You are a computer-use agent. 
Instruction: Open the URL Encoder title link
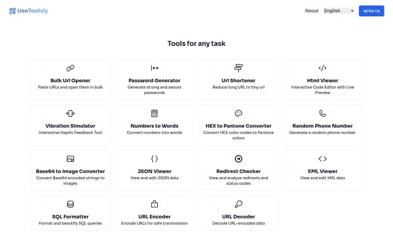click(x=155, y=216)
